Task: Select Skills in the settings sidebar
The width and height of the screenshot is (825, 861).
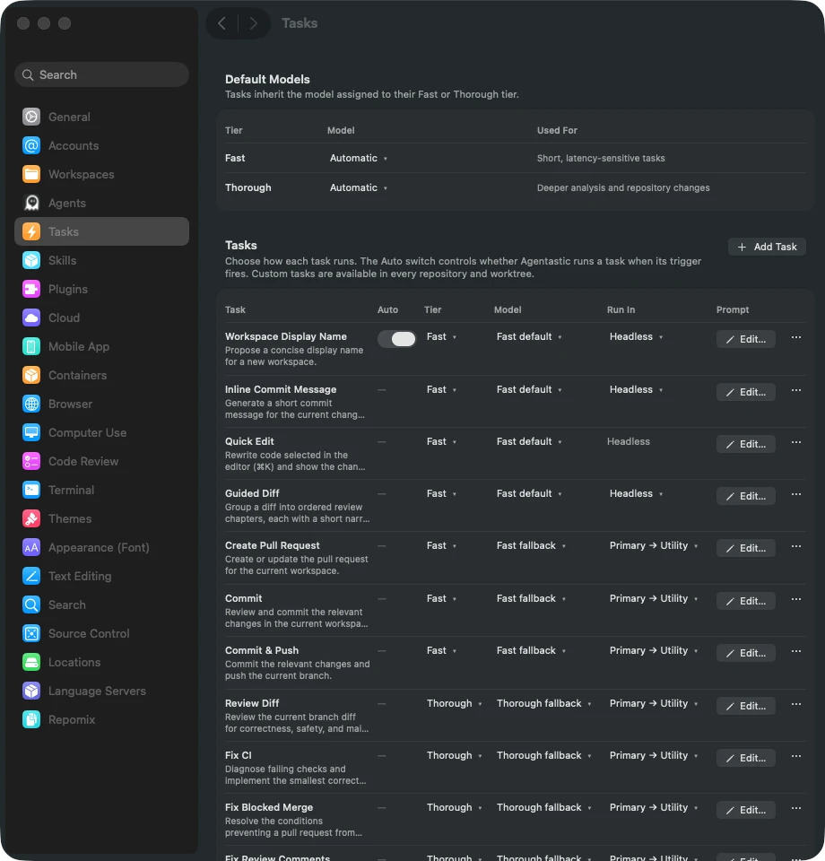Action: tap(101, 260)
